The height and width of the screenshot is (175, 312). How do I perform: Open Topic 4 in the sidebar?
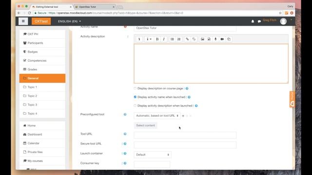click(42, 113)
